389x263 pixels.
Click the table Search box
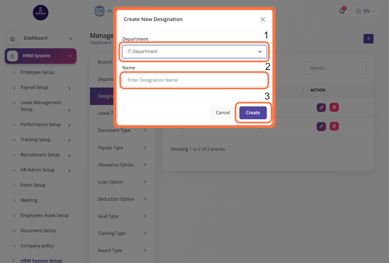click(x=335, y=68)
